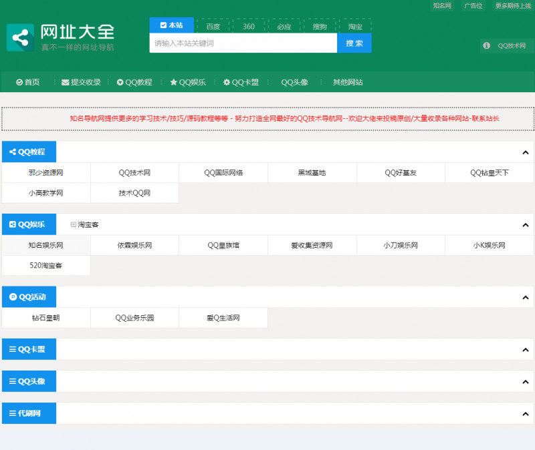535x450 pixels.
Task: Open the 黑域基地 link
Action: tap(312, 172)
